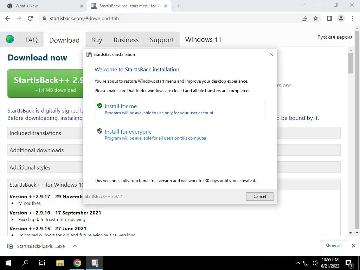Switch to Русская версия language link
The height and width of the screenshot is (270, 360).
[x=335, y=37]
